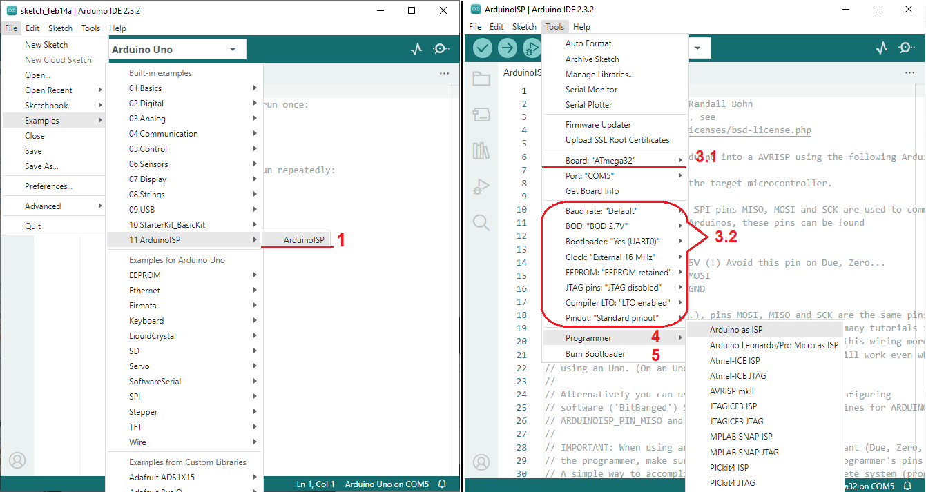
Task: Click the Upload arrow button in toolbar
Action: pyautogui.click(x=508, y=48)
